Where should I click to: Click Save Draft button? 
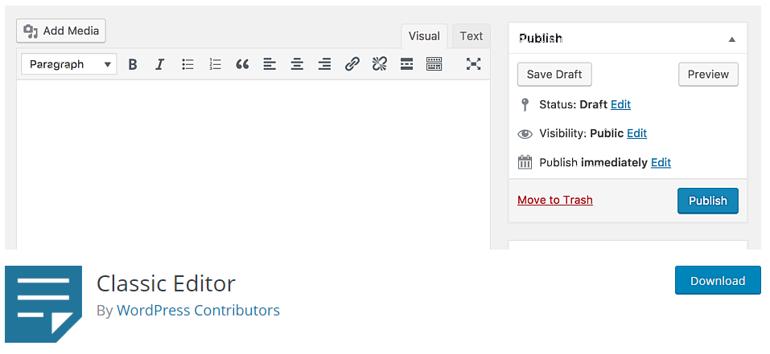point(554,75)
